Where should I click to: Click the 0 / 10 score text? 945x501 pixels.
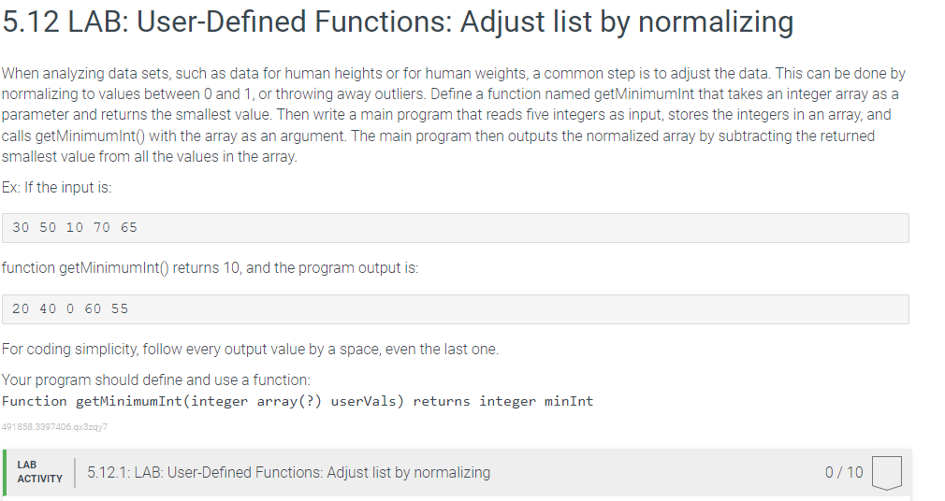click(844, 472)
